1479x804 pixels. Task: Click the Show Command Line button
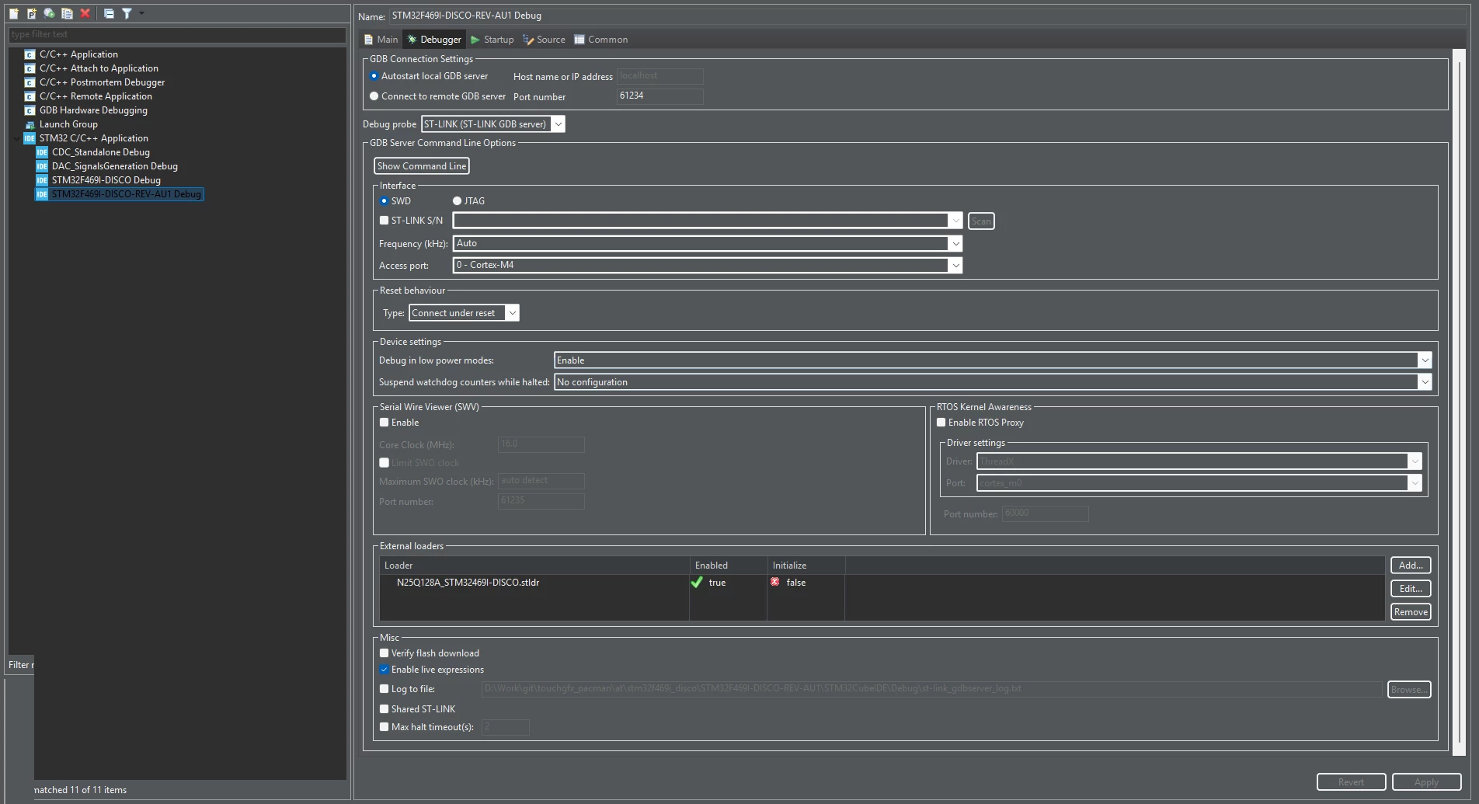[422, 166]
